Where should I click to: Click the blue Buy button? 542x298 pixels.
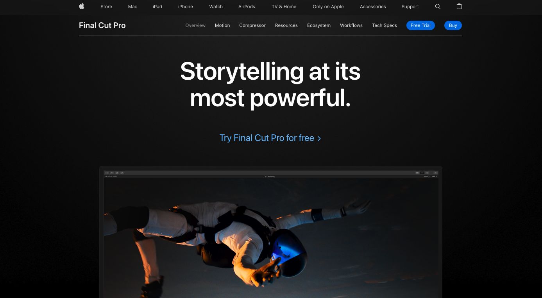(453, 25)
